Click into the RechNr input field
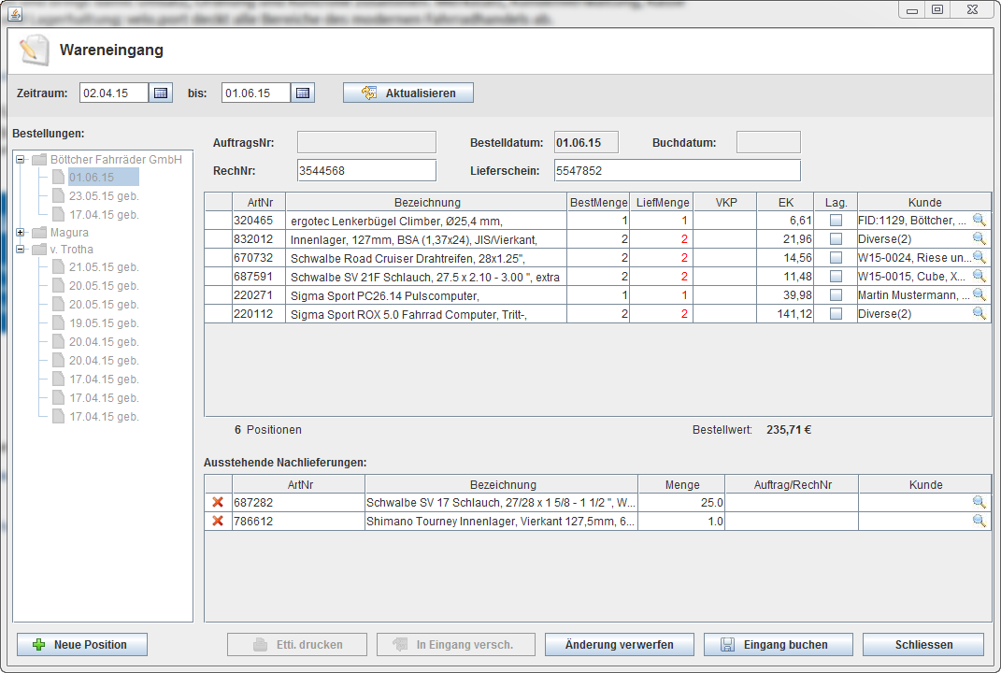Viewport: 1001px width, 673px height. tap(365, 170)
